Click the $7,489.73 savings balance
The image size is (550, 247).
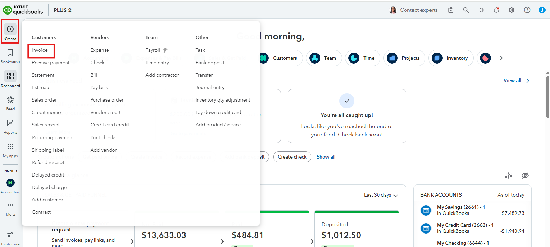pyautogui.click(x=513, y=213)
